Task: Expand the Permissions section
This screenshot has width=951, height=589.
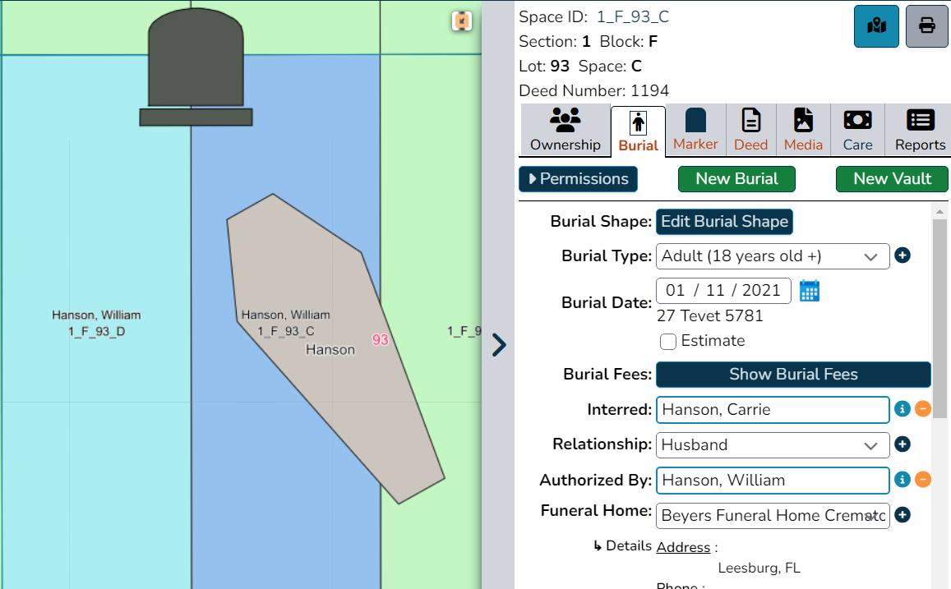Action: pyautogui.click(x=578, y=179)
